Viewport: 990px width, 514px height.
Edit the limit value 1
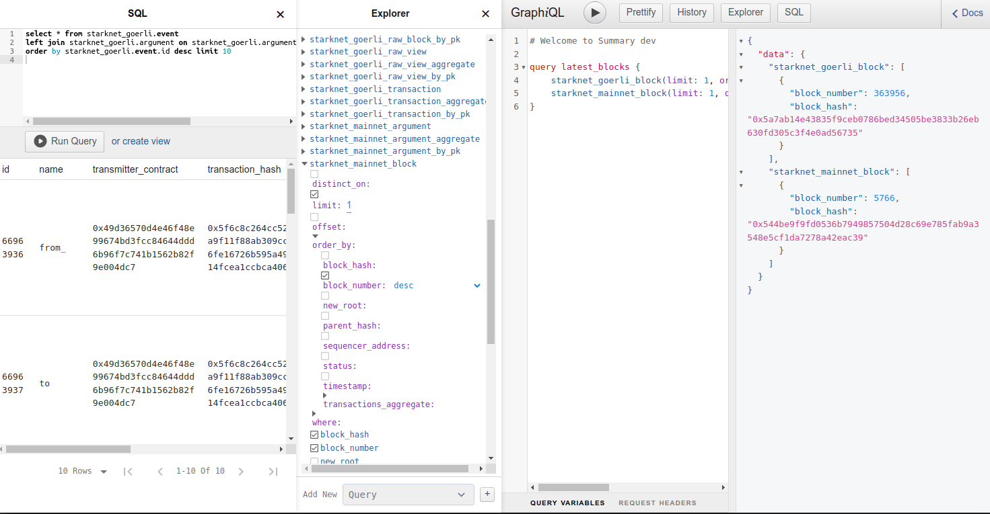pos(349,205)
